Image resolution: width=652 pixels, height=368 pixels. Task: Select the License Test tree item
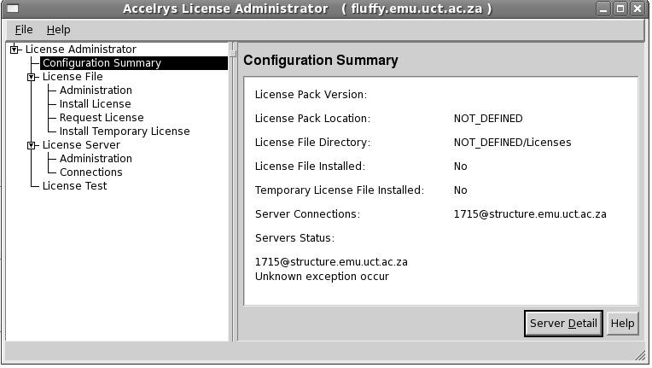point(74,186)
